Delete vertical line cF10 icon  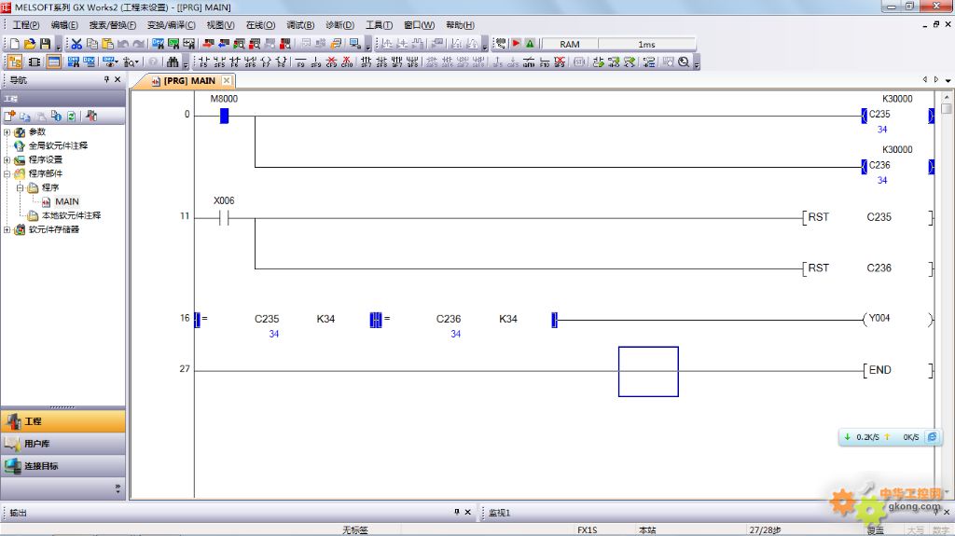[x=347, y=62]
